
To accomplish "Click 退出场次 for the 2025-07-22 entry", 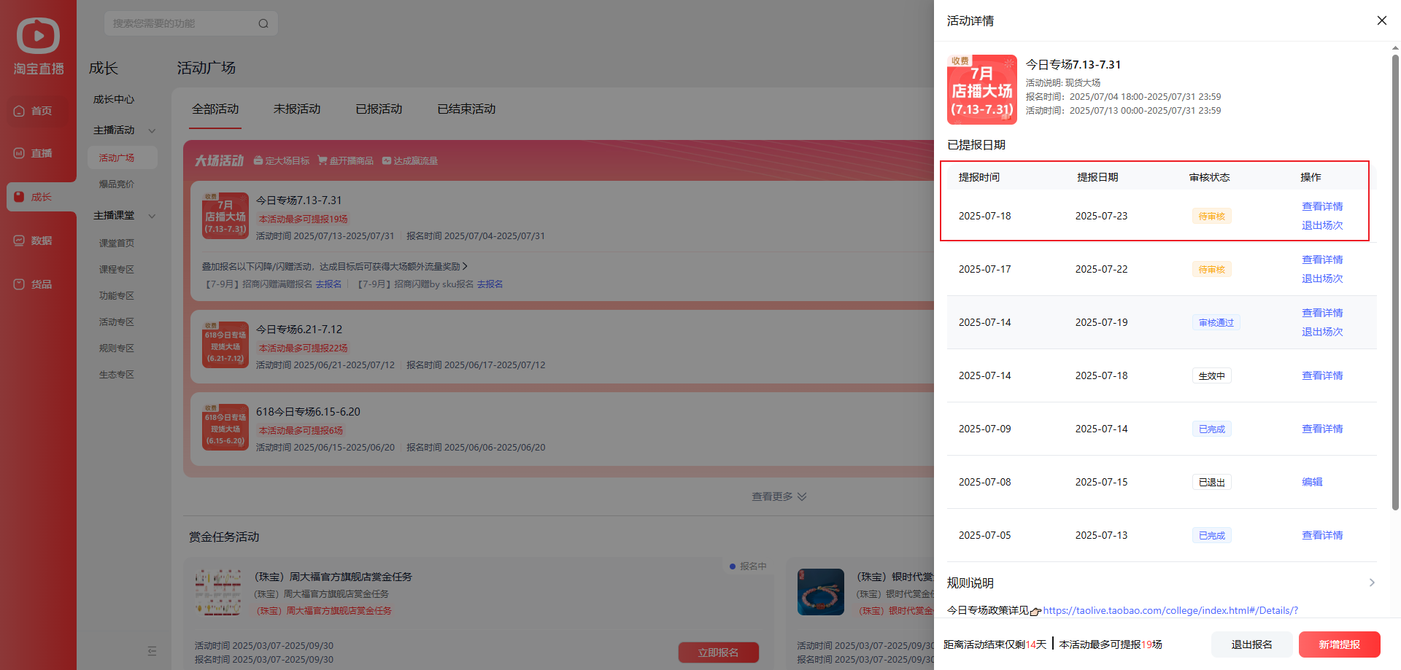I will pos(1321,278).
